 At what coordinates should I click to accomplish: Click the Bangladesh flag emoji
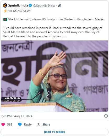pyautogui.click(x=5, y=19)
